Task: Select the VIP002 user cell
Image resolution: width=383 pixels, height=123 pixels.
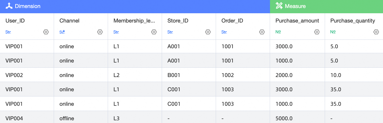Action: pyautogui.click(x=14, y=75)
